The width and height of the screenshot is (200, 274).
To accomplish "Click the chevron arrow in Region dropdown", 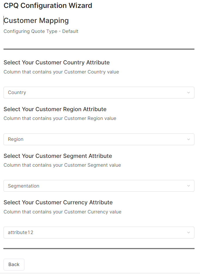I will pos(189,139).
